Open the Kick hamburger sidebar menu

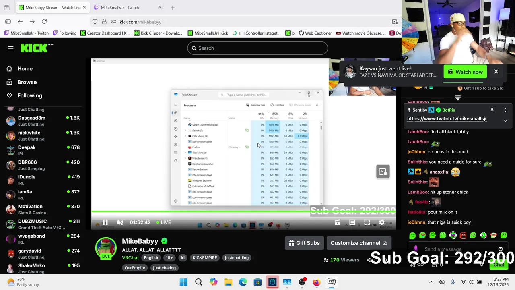[x=10, y=48]
